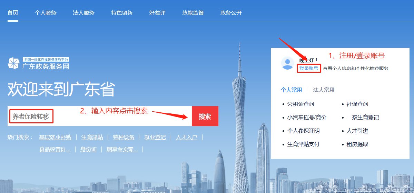Click the 基层就业补贴 hot search link
The image size is (414, 193).
pyautogui.click(x=55, y=137)
